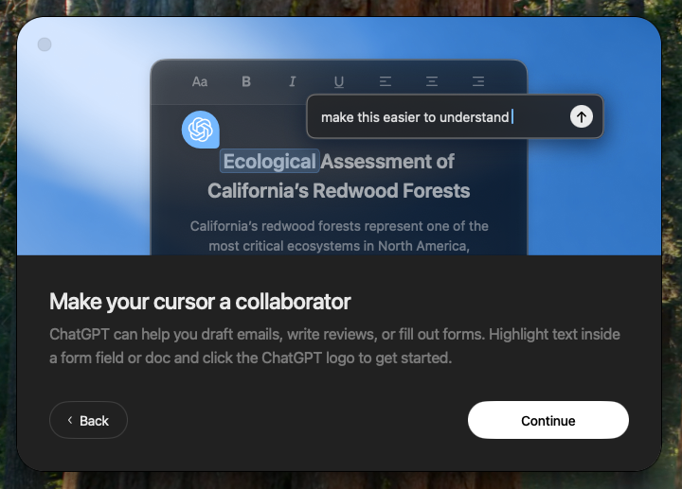Select the align left icon

click(x=386, y=81)
